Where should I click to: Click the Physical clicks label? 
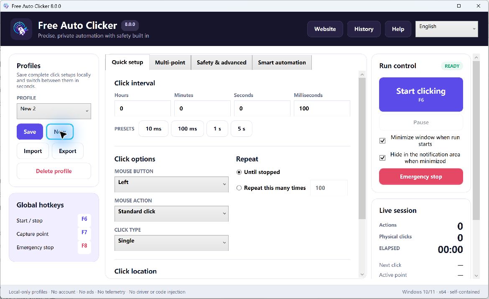point(395,237)
